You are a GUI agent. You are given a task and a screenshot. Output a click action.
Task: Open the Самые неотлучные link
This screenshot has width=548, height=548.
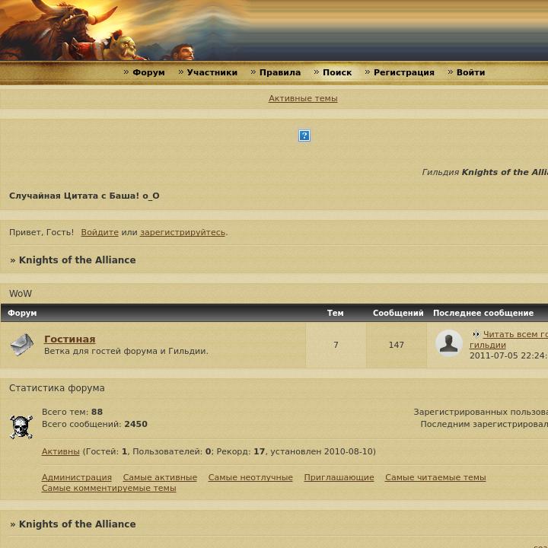[250, 477]
